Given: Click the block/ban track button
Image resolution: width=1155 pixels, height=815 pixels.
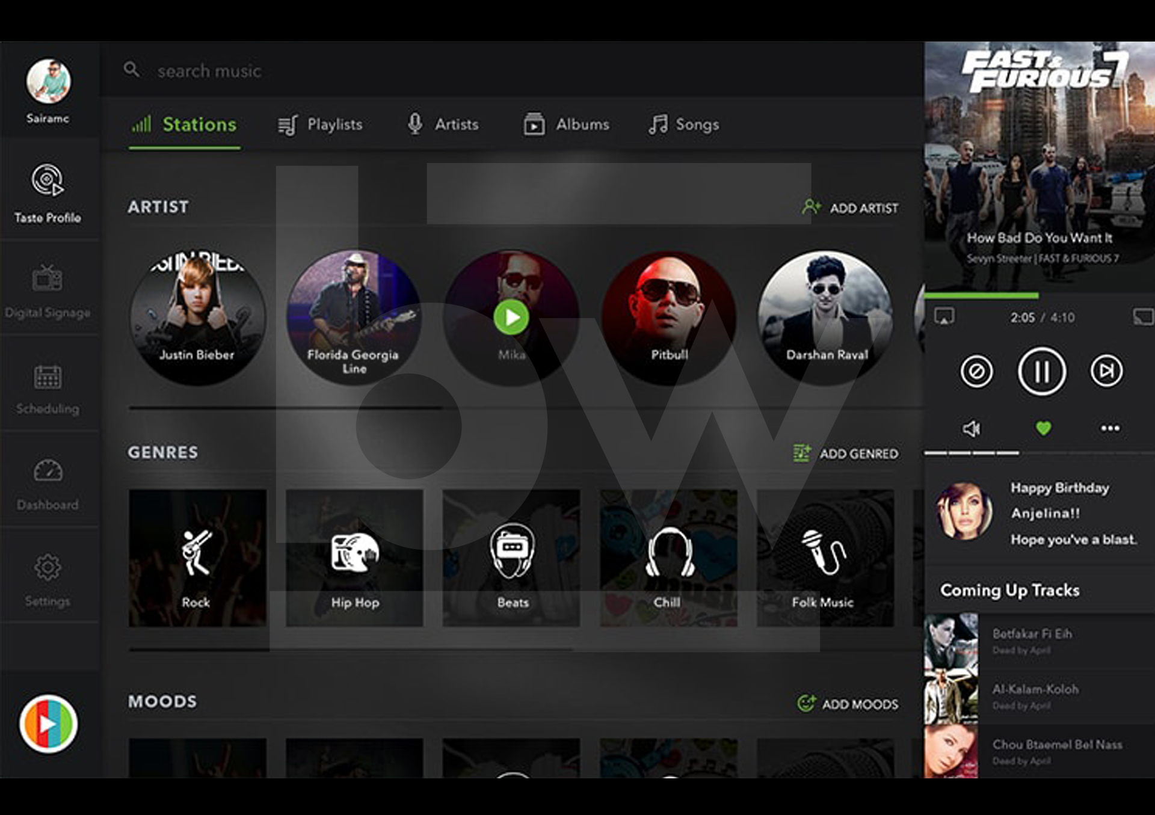Looking at the screenshot, I should (x=976, y=371).
